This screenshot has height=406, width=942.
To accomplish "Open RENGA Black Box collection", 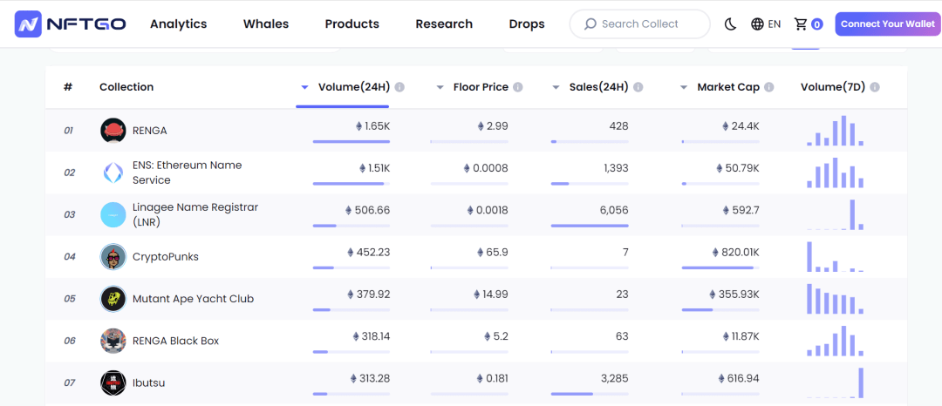I will [x=176, y=341].
